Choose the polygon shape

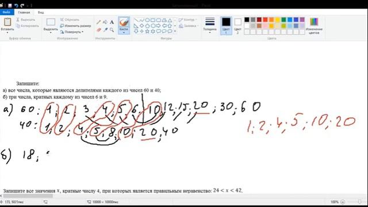coord(164,21)
